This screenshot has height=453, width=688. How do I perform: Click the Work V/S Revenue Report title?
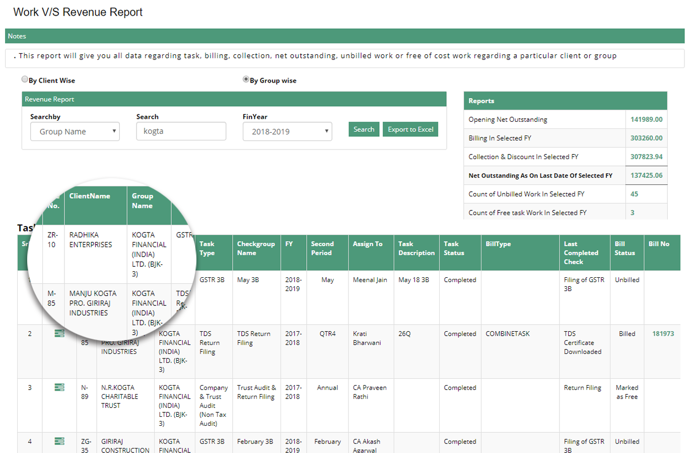[x=78, y=12]
